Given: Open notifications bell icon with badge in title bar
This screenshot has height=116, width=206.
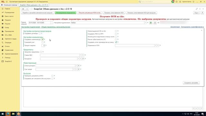Looking at the screenshot, I should 173,2.
